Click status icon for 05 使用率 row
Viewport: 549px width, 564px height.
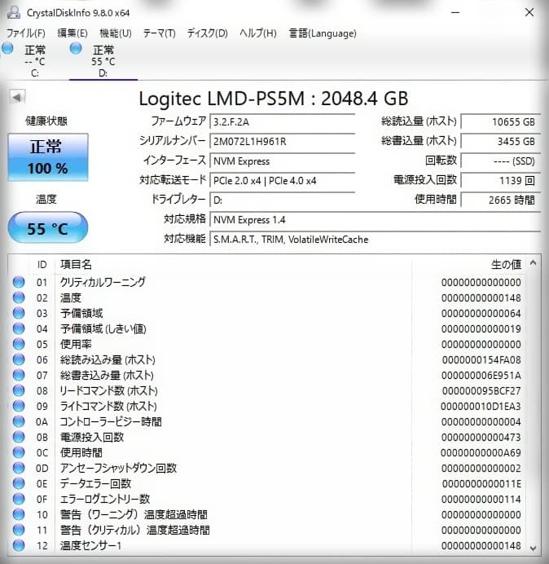[x=19, y=344]
